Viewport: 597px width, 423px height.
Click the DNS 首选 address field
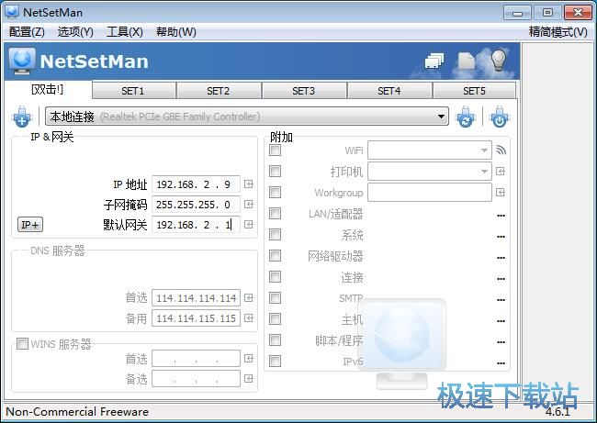(x=196, y=298)
